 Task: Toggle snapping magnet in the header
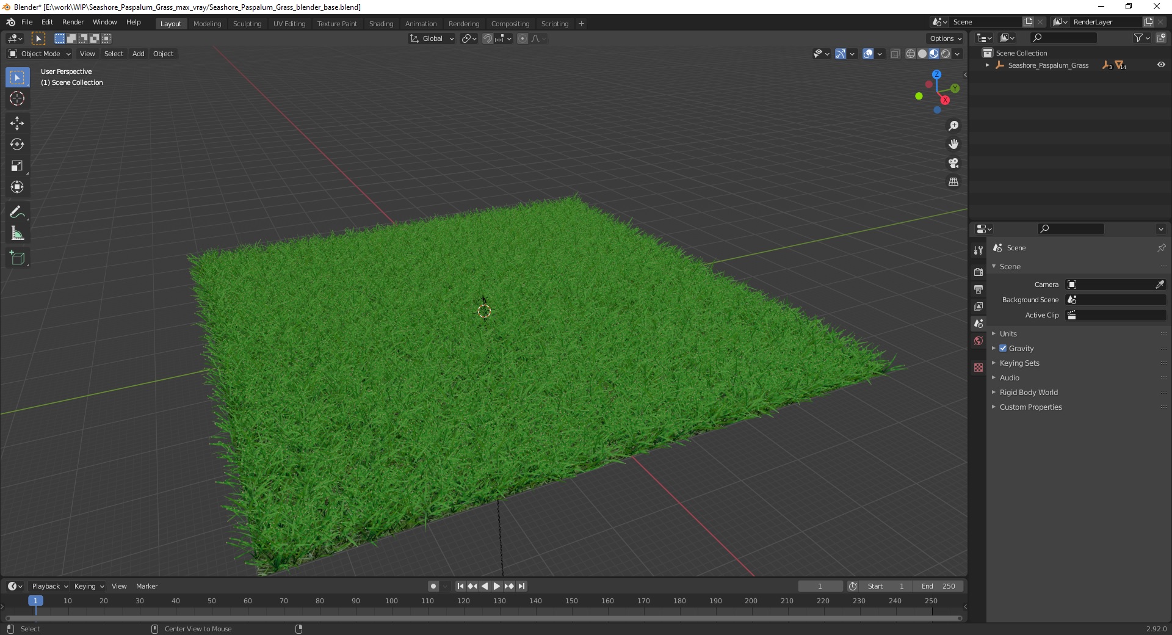coord(488,38)
